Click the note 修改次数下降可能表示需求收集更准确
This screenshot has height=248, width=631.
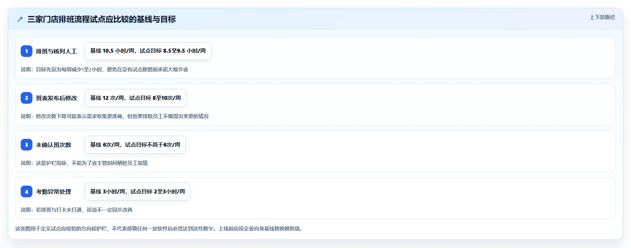click(x=114, y=116)
